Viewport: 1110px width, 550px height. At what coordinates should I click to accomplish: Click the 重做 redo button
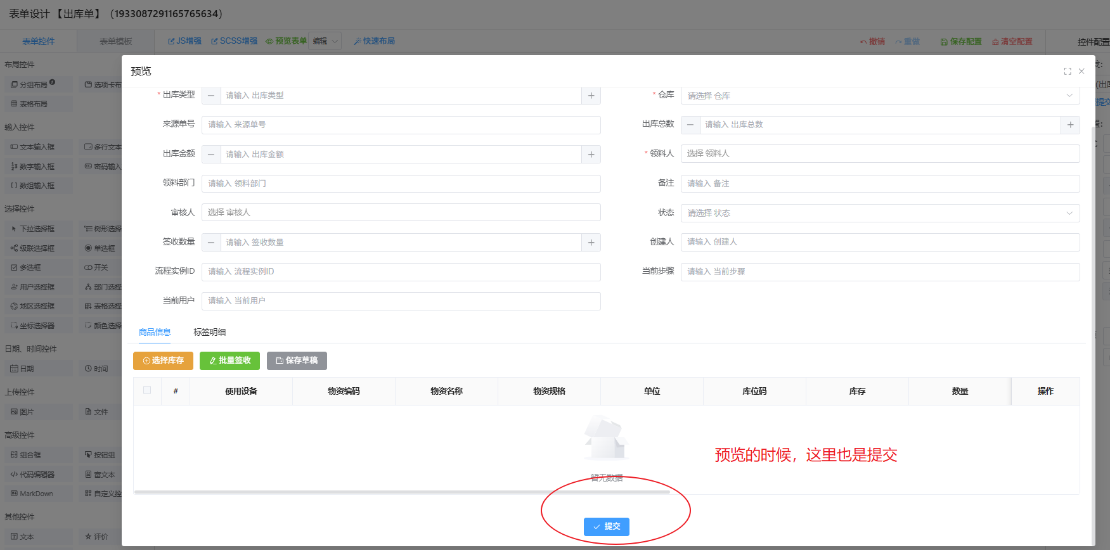tap(907, 42)
